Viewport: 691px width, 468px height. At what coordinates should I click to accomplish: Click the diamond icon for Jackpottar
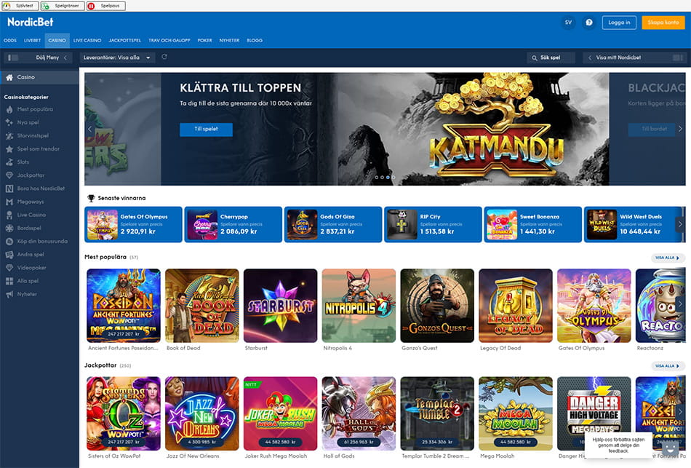[x=9, y=175]
